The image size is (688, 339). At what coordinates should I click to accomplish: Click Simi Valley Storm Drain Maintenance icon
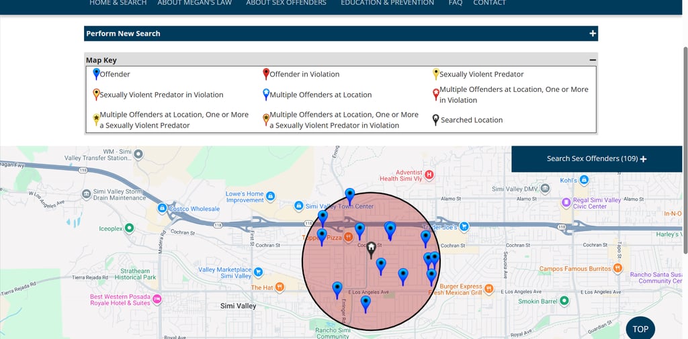87,194
